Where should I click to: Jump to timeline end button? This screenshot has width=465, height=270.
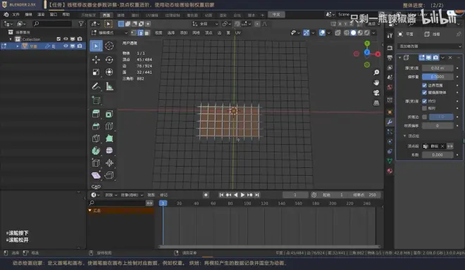(257, 195)
